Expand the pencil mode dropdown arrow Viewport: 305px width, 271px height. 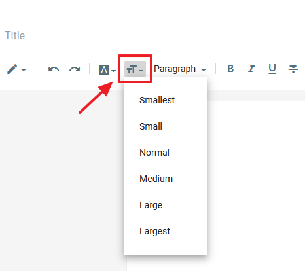[24, 70]
